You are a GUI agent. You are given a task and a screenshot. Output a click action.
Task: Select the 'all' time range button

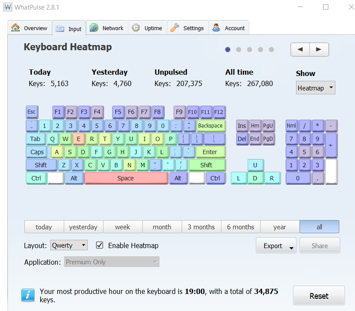(x=319, y=227)
